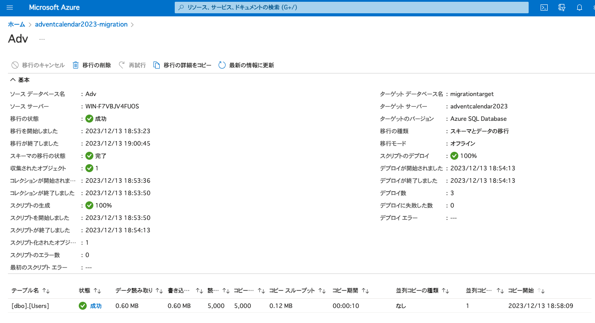Refresh with 最新の情報に更新 icon
The image size is (595, 323).
(x=221, y=65)
